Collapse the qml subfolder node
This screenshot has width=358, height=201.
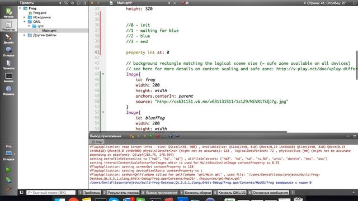(x=29, y=26)
